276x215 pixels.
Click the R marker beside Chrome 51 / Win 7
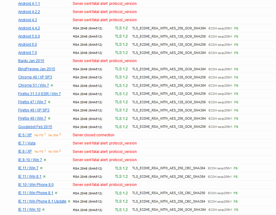[52, 86]
